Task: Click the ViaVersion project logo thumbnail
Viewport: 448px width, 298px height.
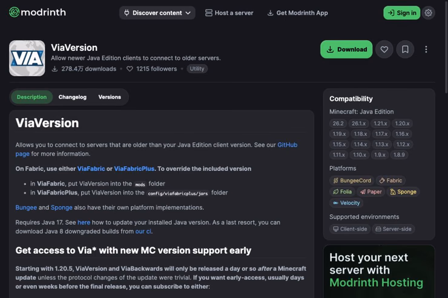Action: pyautogui.click(x=27, y=58)
